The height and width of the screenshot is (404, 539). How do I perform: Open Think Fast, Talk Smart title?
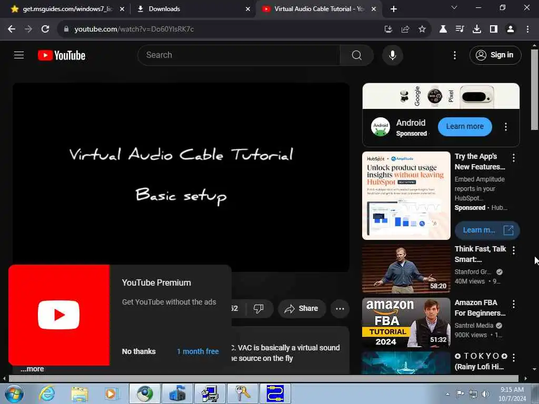[480, 254]
